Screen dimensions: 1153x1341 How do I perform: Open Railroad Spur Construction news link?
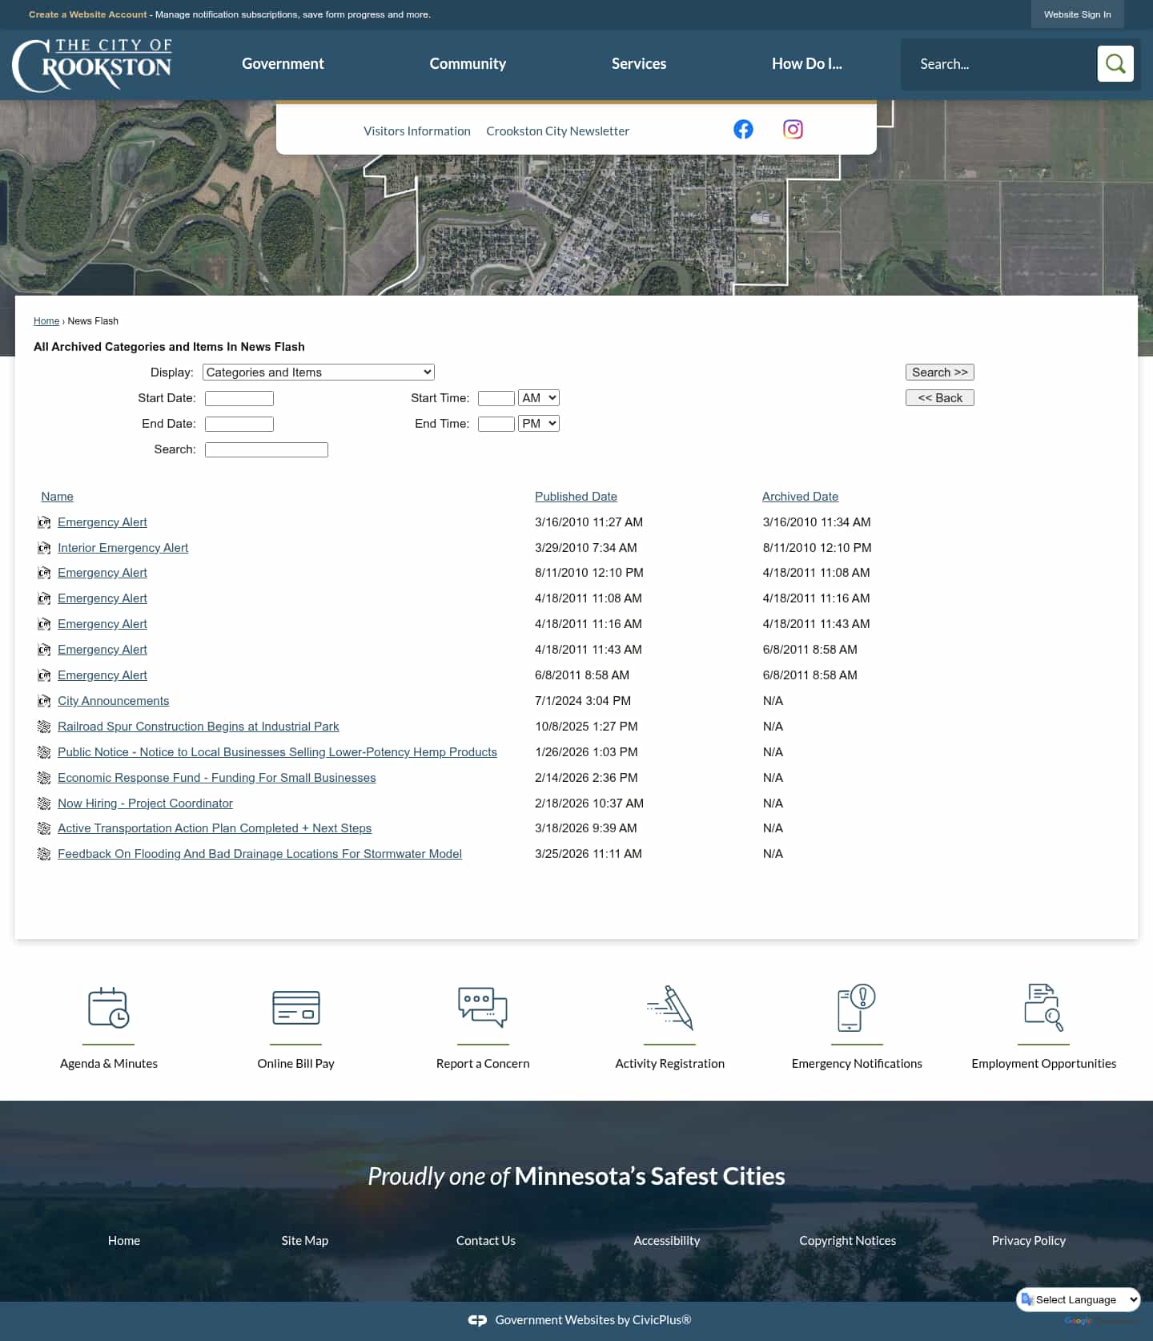pyautogui.click(x=198, y=727)
